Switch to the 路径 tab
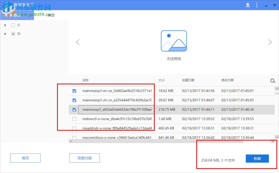Screen dimensions: 279x173 [x=17, y=15]
